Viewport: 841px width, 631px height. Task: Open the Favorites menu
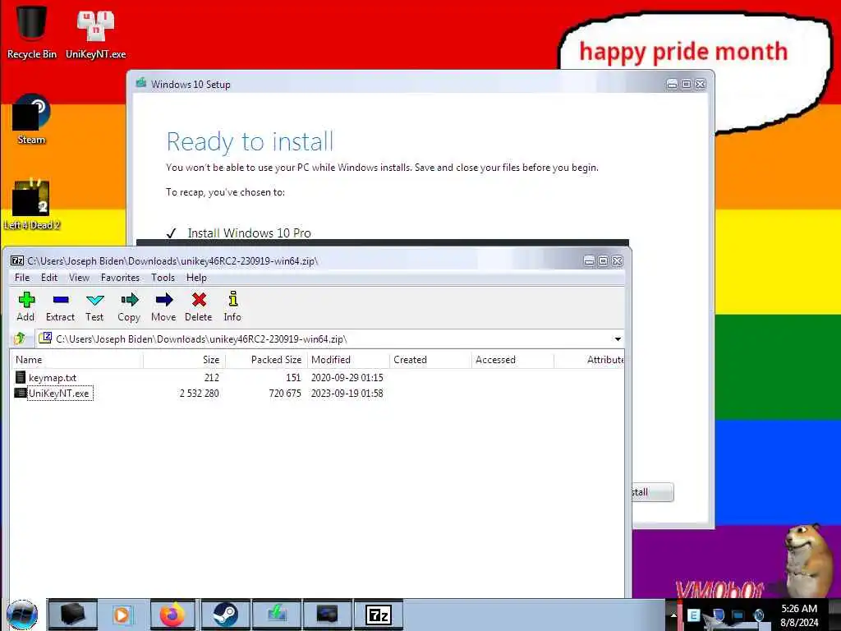coord(120,278)
